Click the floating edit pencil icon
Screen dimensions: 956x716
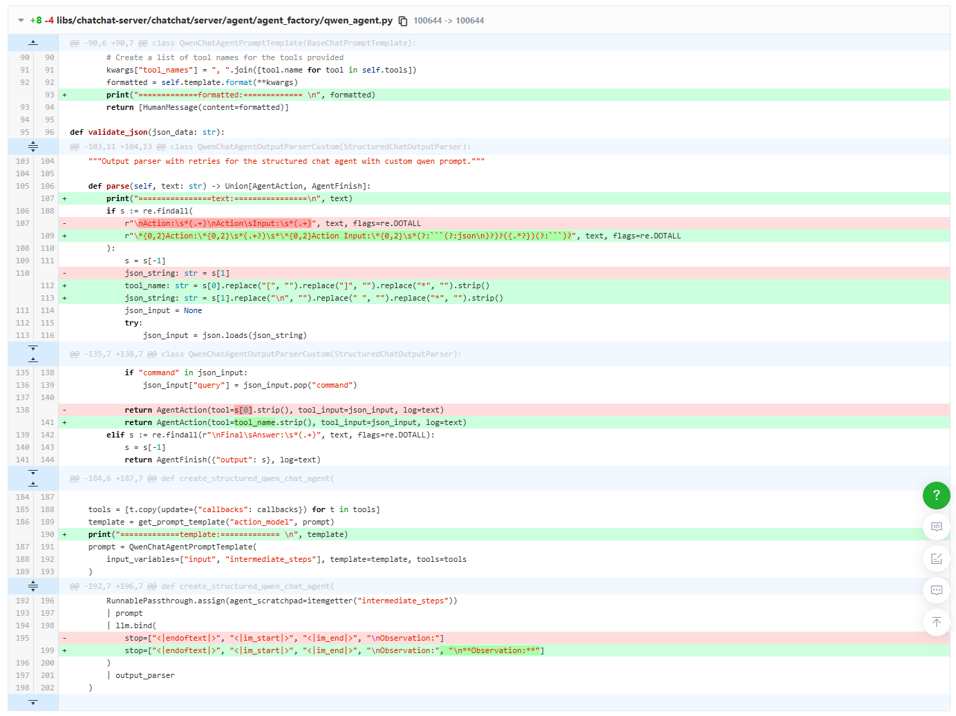point(936,558)
